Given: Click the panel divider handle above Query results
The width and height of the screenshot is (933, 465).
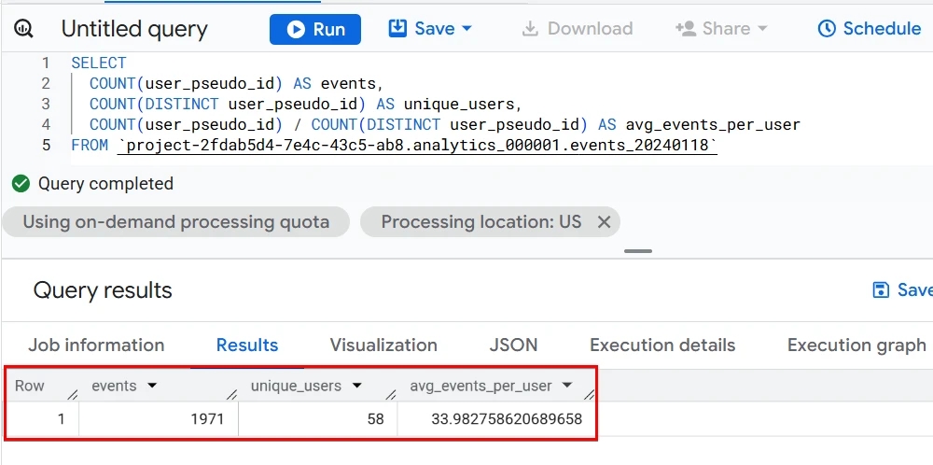Looking at the screenshot, I should tap(638, 251).
